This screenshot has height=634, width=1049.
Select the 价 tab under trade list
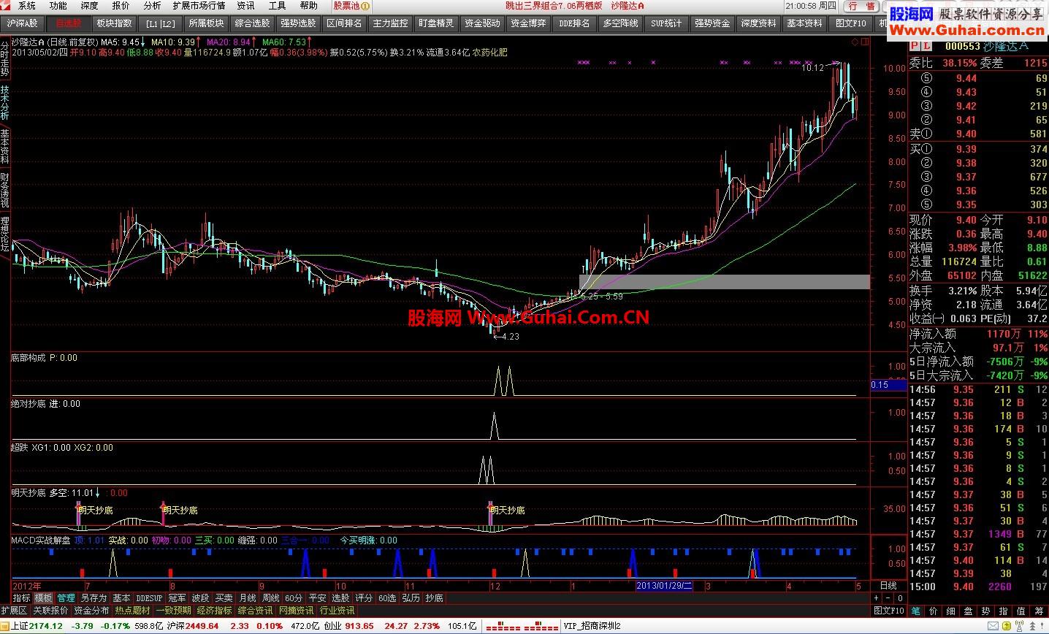(x=934, y=610)
